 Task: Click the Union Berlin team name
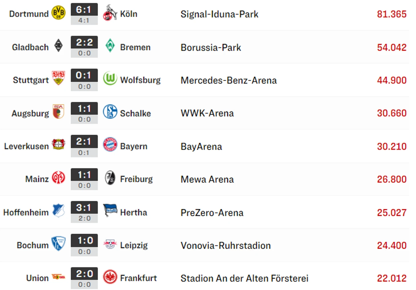pyautogui.click(x=37, y=278)
